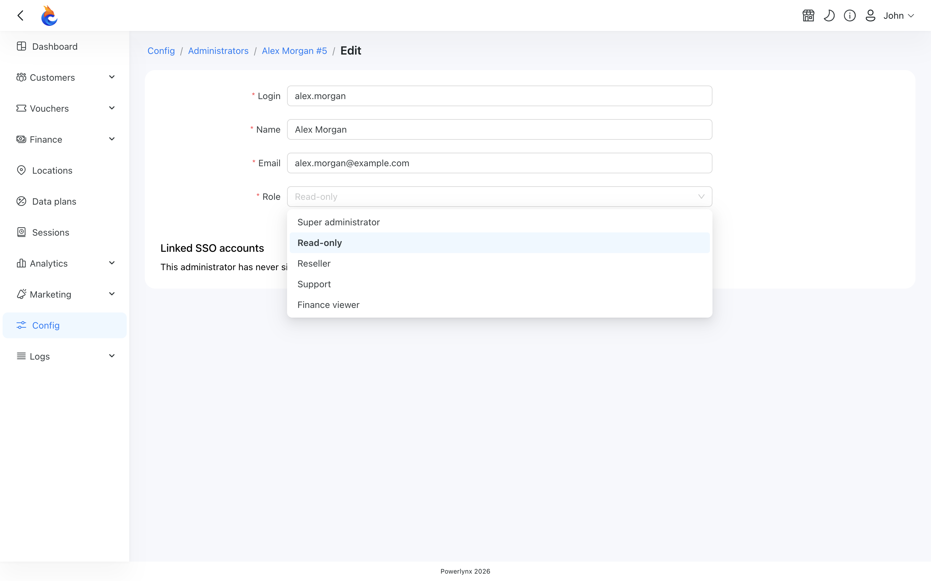Expand the Marketing menu chevron

point(112,294)
